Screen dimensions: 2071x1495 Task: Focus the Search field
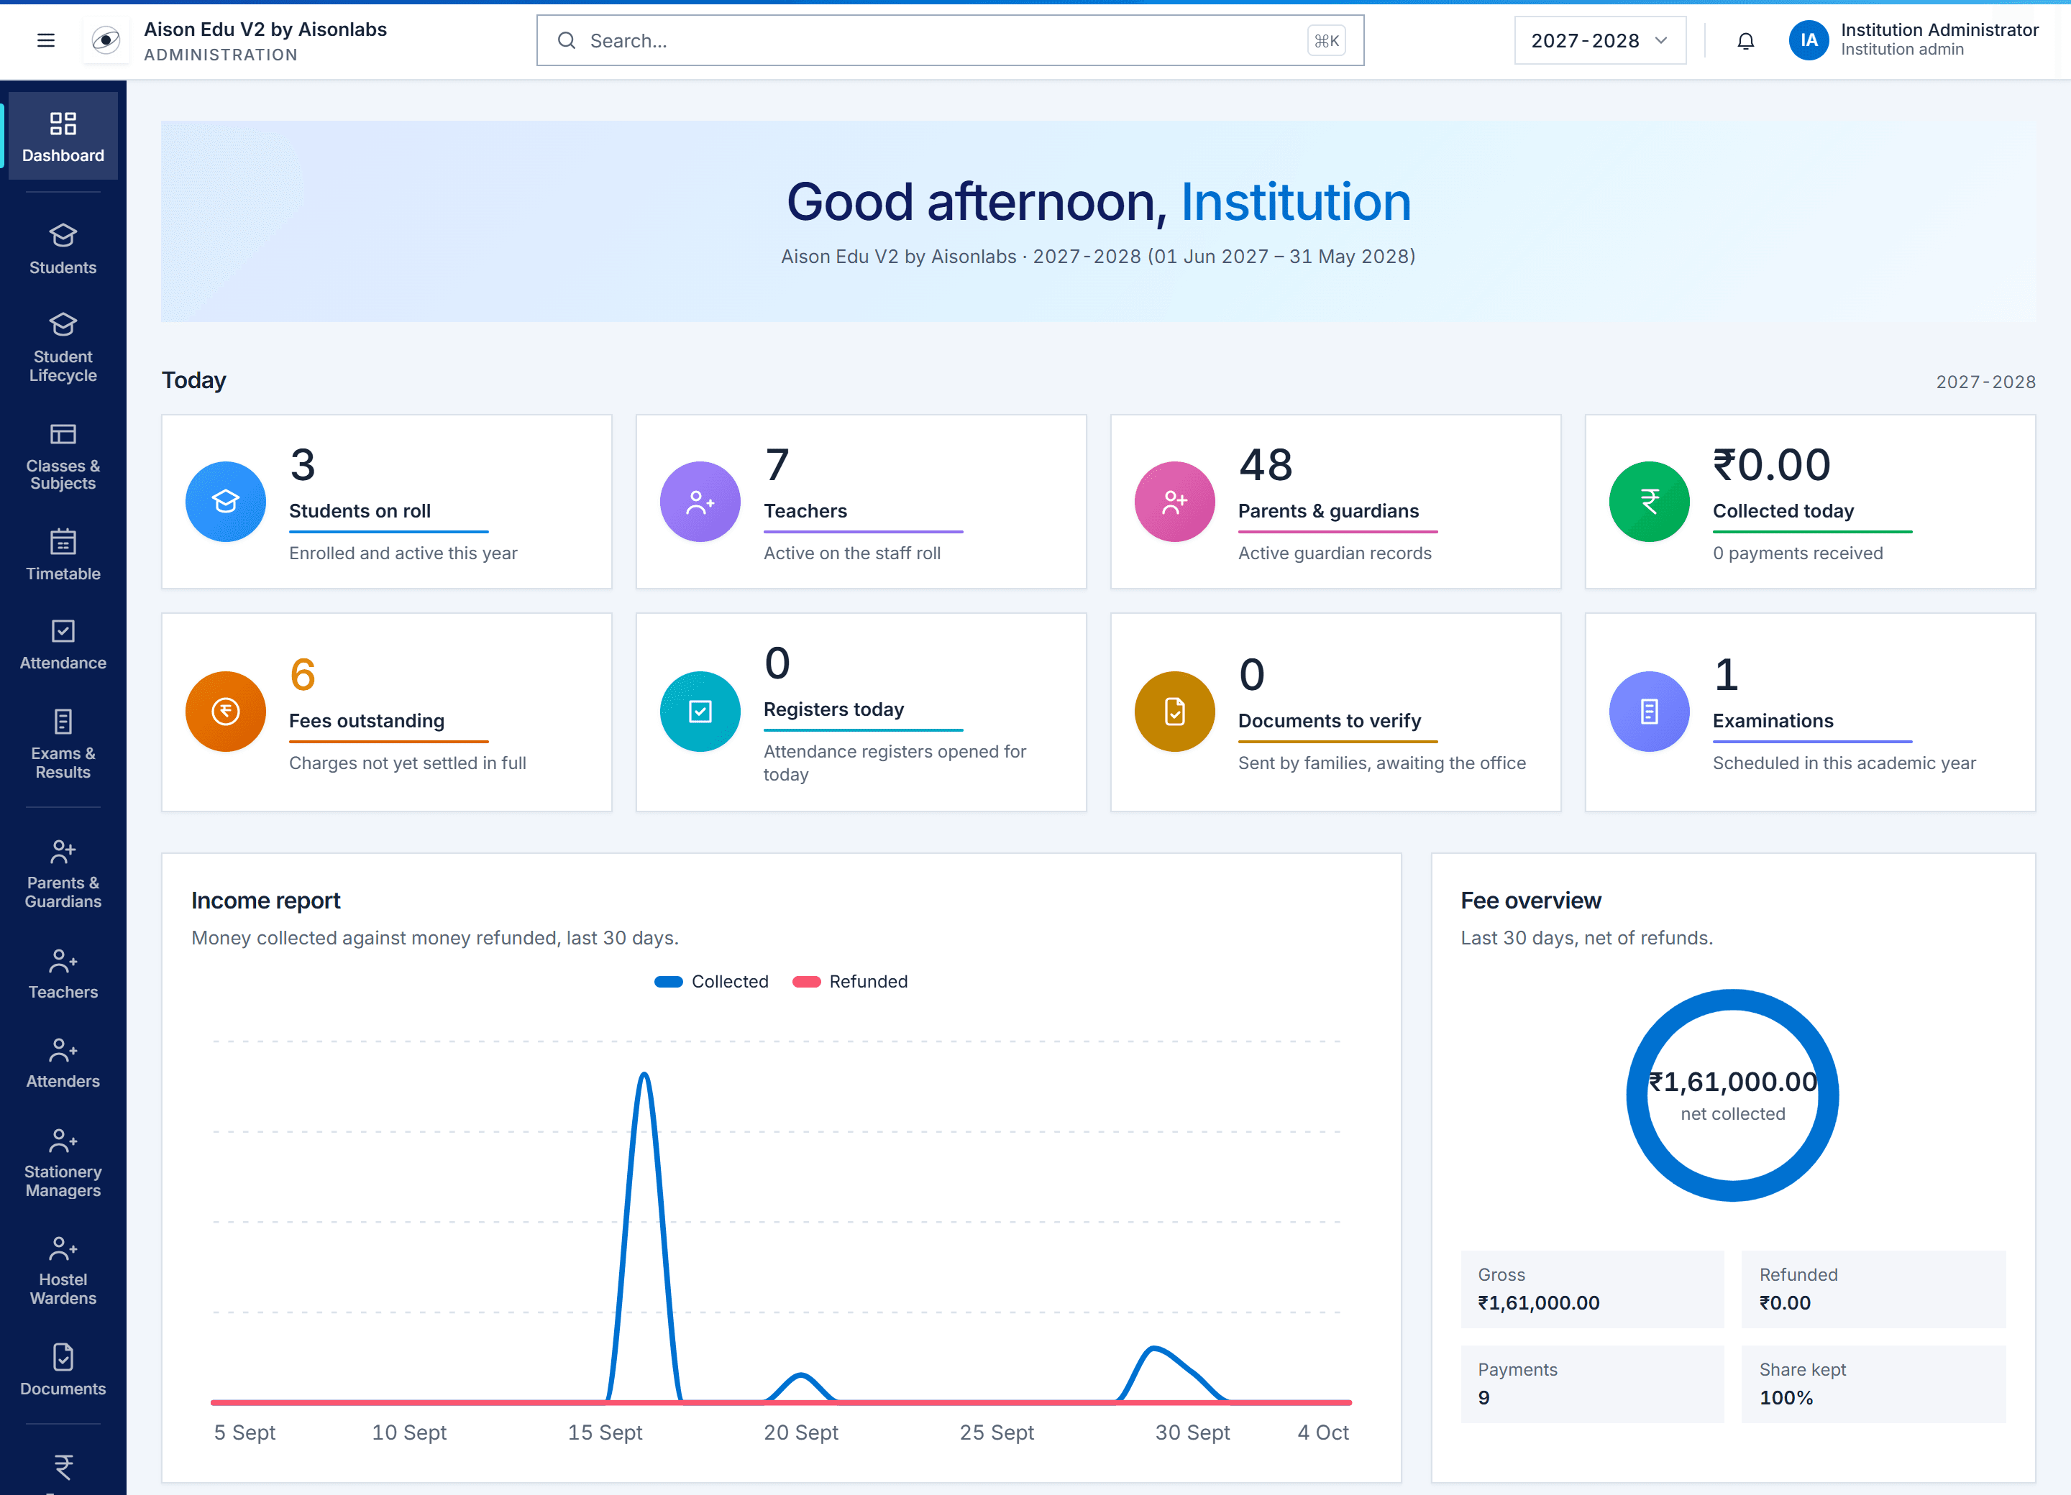click(950, 40)
